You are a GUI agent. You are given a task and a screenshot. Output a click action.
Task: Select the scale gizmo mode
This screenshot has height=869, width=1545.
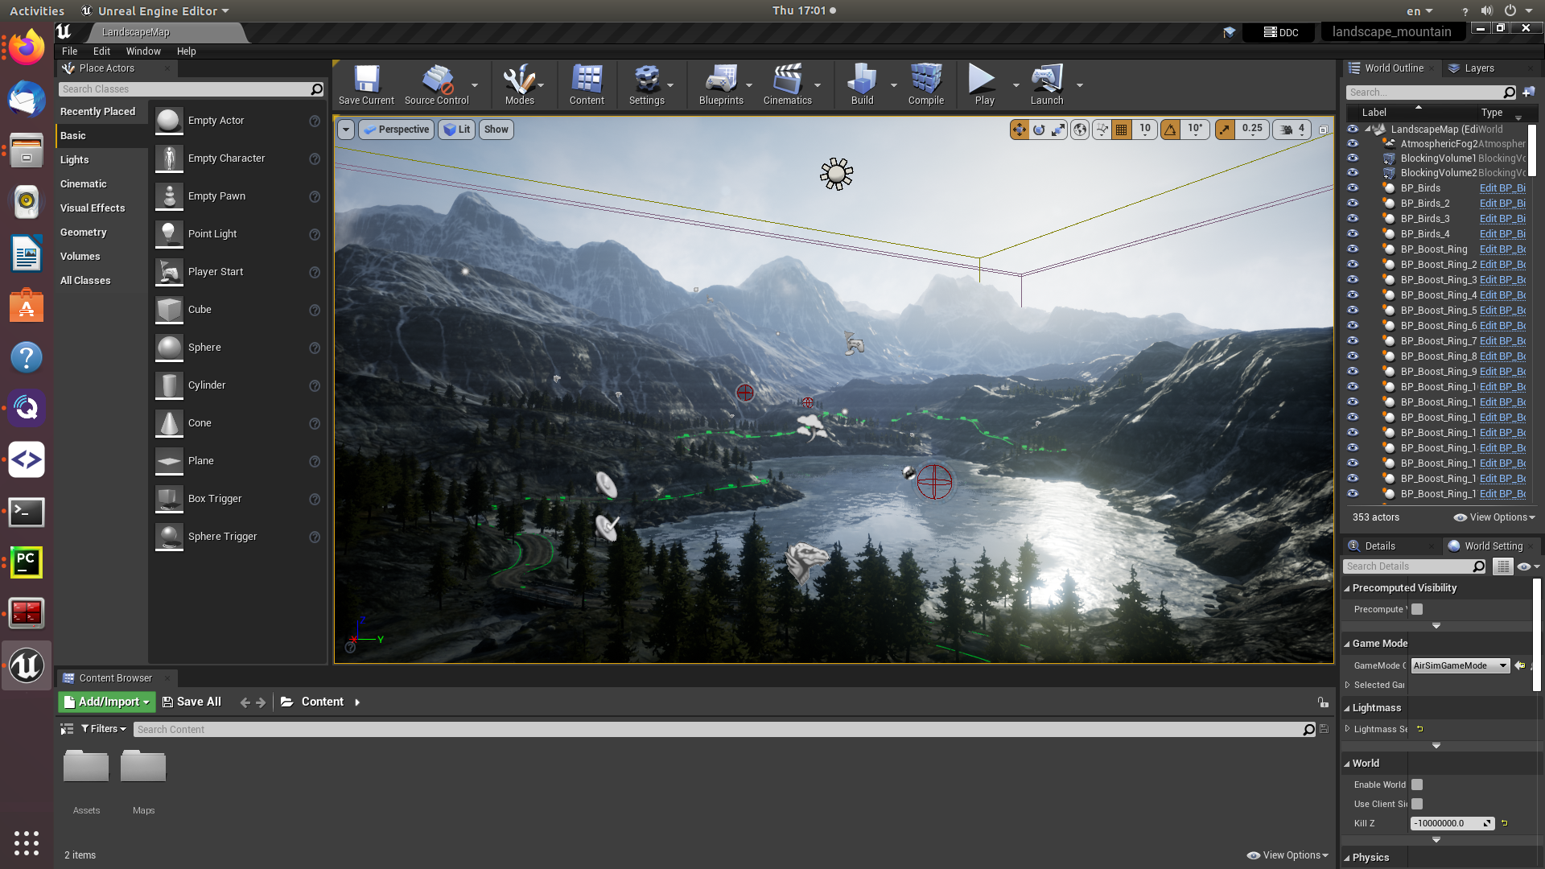pos(1058,130)
